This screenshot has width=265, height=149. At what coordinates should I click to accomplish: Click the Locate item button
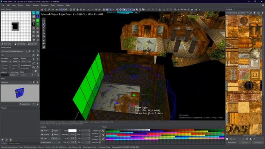point(25,104)
